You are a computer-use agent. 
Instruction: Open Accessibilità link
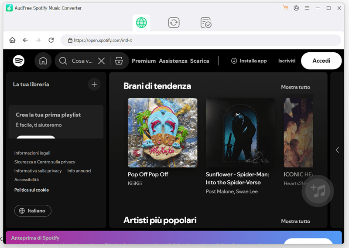coord(27,180)
